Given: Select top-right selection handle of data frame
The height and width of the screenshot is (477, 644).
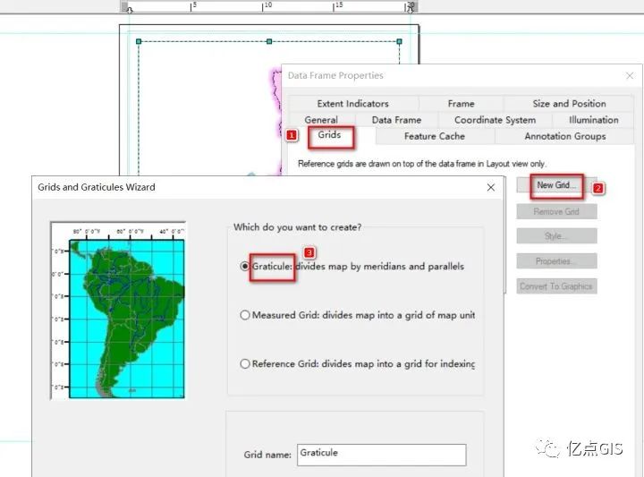Looking at the screenshot, I should tap(399, 41).
